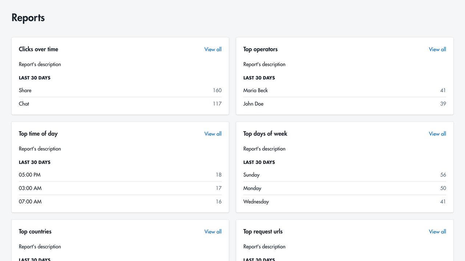The width and height of the screenshot is (465, 261).
Task: Click the Reports page heading
Action: pyautogui.click(x=28, y=18)
